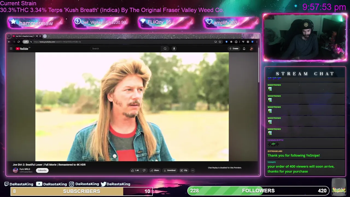Mute the tab via its speaker icon
The height and width of the screenshot is (197, 350).
37,36
